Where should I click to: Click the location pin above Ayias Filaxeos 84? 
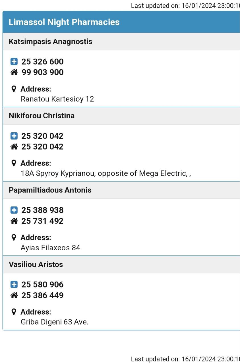[x=14, y=237]
